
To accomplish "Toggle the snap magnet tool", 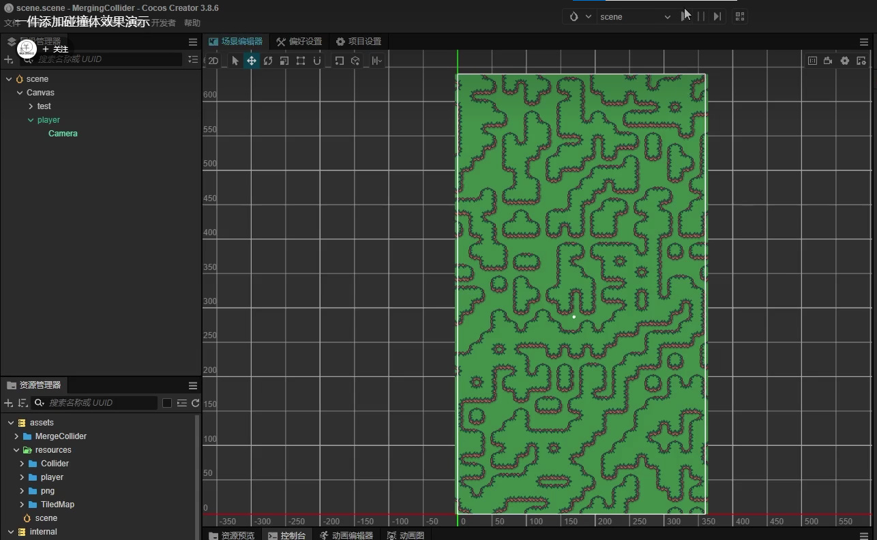I will [x=317, y=61].
